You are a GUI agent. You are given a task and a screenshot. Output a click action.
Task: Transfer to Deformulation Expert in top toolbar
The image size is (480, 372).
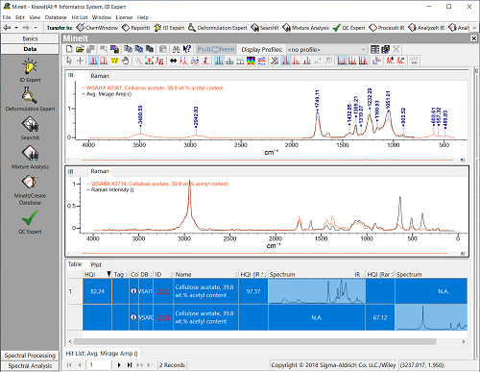pos(218,28)
